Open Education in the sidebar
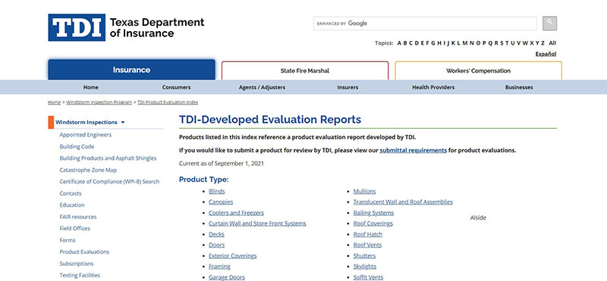Viewport: 607px width, 281px height. [72, 205]
